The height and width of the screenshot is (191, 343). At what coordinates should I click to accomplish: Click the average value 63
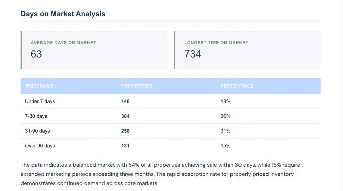(x=36, y=54)
